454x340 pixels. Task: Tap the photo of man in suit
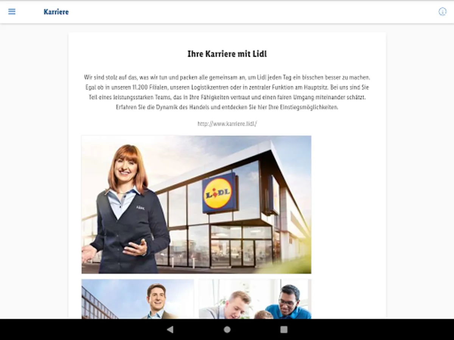[138, 299]
